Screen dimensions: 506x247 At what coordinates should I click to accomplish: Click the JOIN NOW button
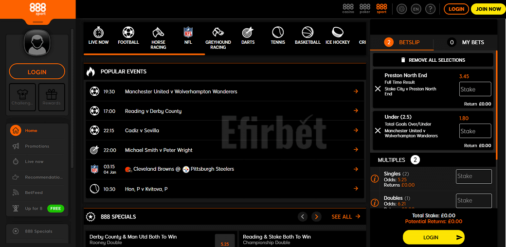[488, 9]
